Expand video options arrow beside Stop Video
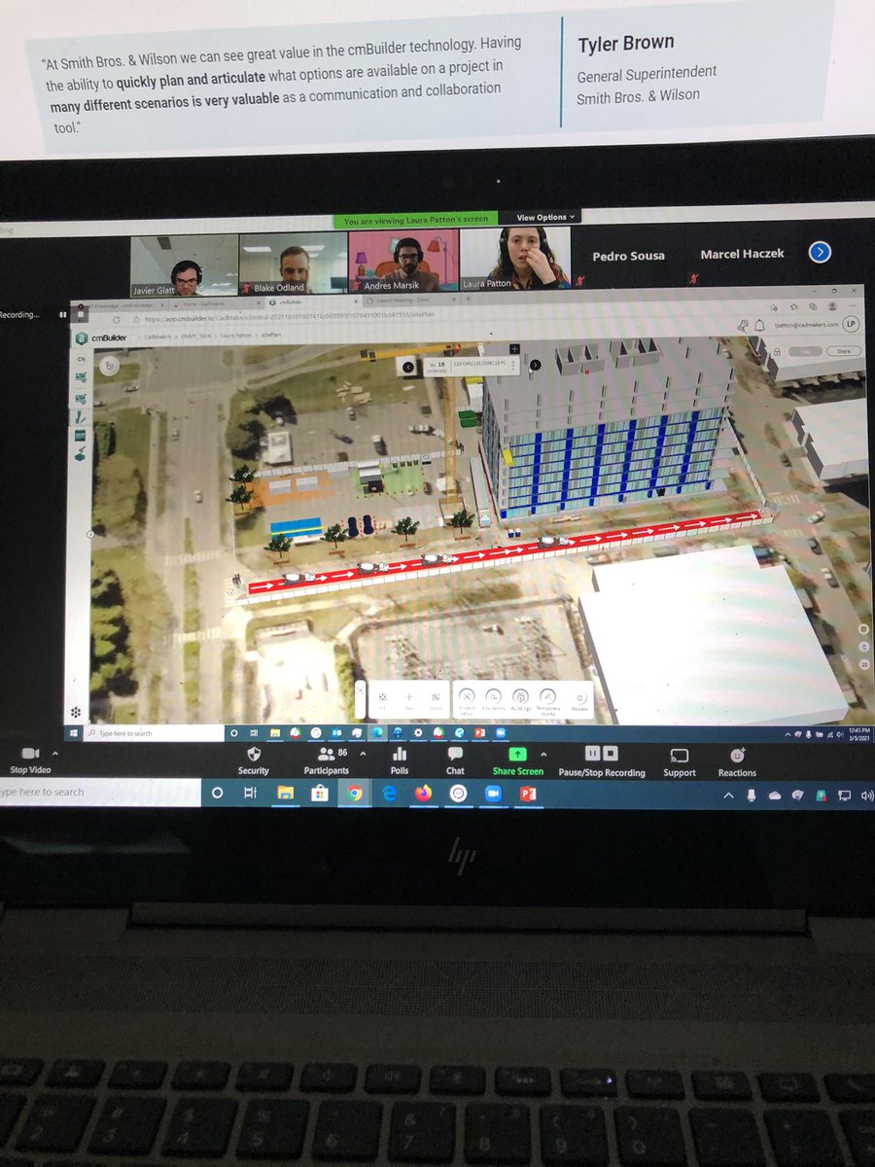The image size is (875, 1167). pyautogui.click(x=54, y=754)
